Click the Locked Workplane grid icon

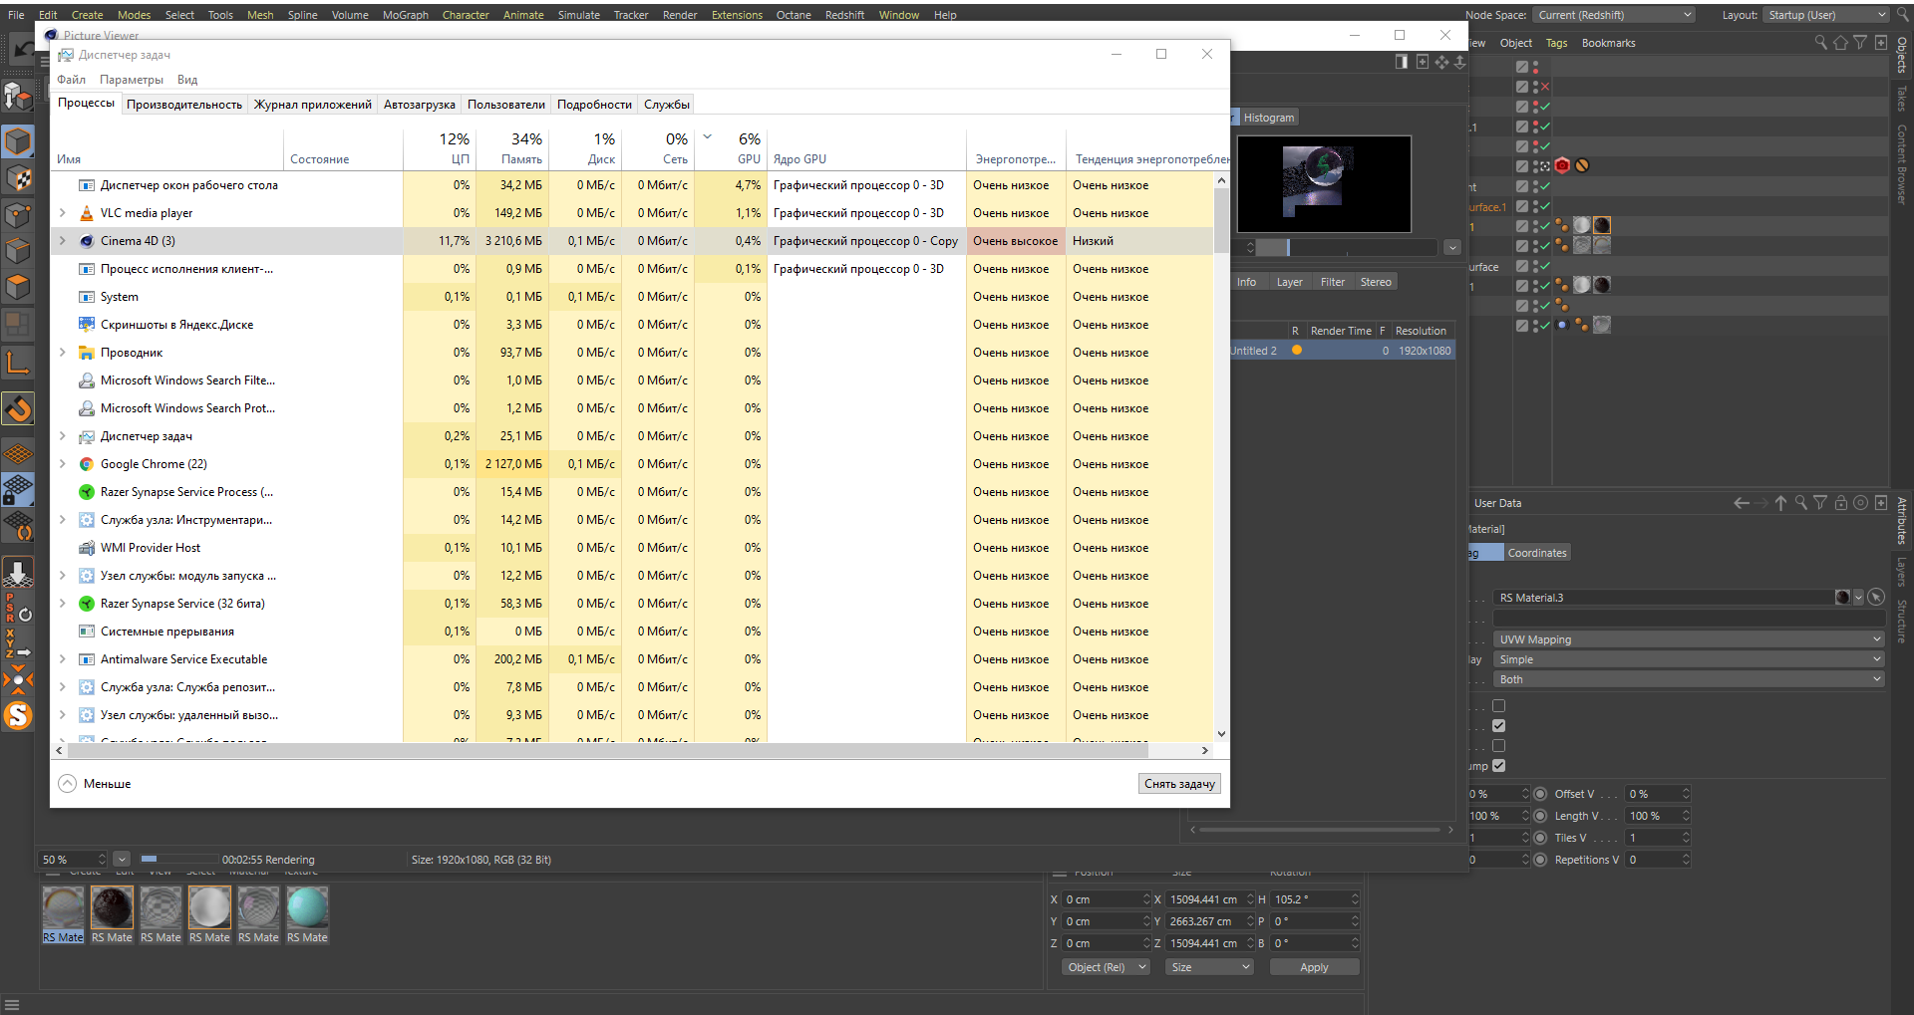click(x=18, y=490)
